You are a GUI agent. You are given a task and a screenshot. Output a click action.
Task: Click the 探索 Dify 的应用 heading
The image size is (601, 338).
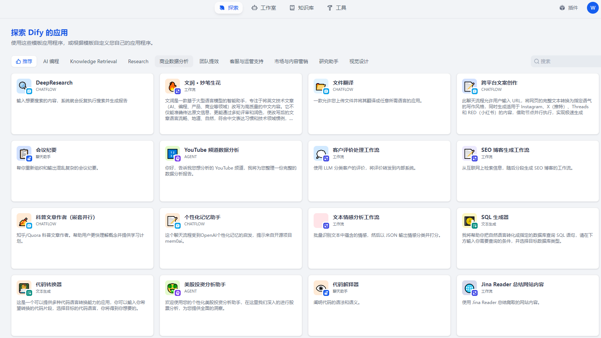pos(40,33)
